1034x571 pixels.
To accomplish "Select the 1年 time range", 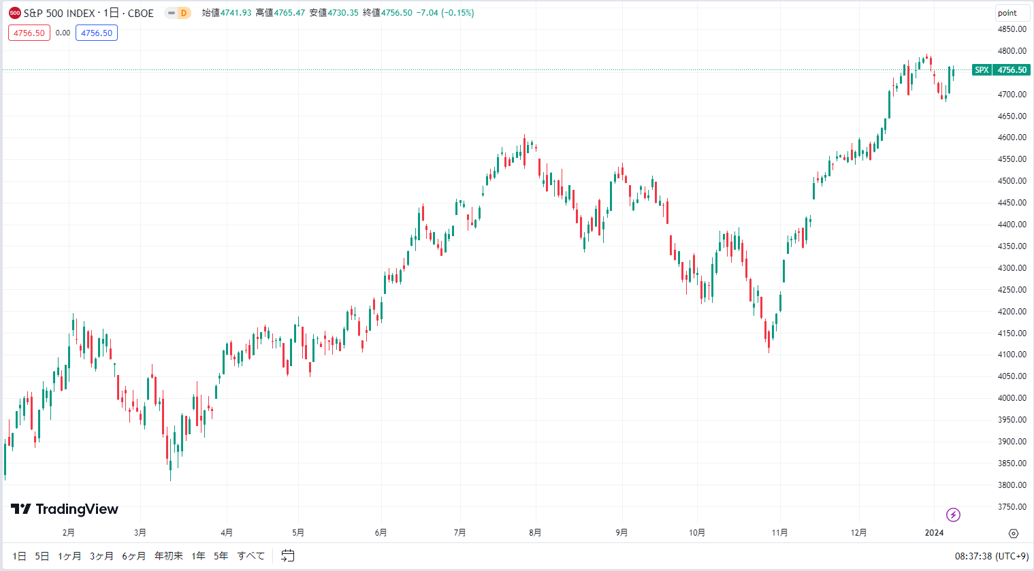I will click(x=198, y=556).
